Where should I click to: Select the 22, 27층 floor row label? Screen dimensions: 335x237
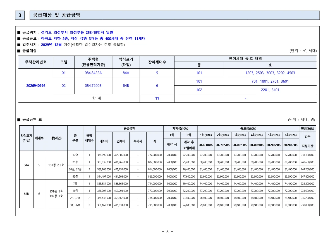[75, 198]
